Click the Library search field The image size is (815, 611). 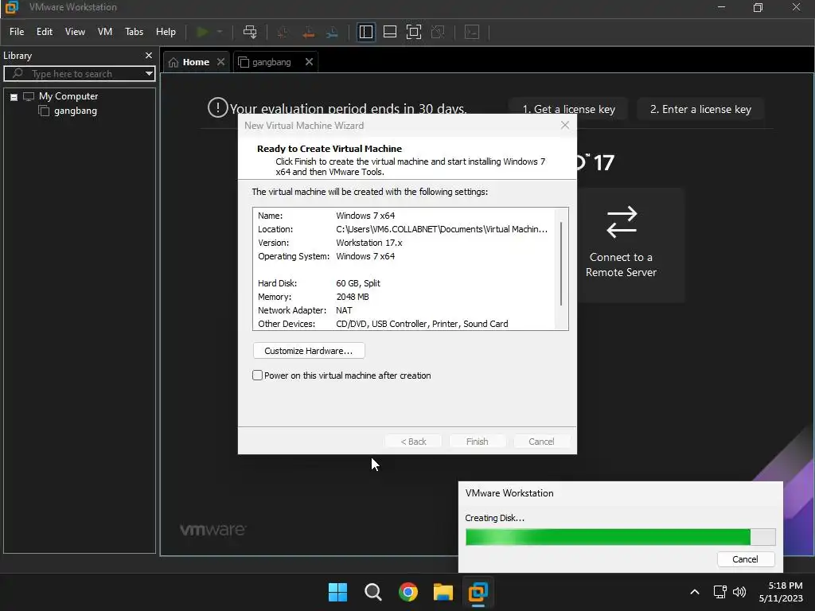pyautogui.click(x=78, y=74)
